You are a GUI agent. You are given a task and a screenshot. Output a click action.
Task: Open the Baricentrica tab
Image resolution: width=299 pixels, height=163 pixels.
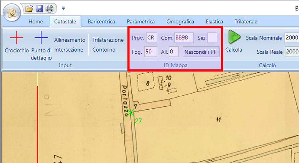coord(101,22)
